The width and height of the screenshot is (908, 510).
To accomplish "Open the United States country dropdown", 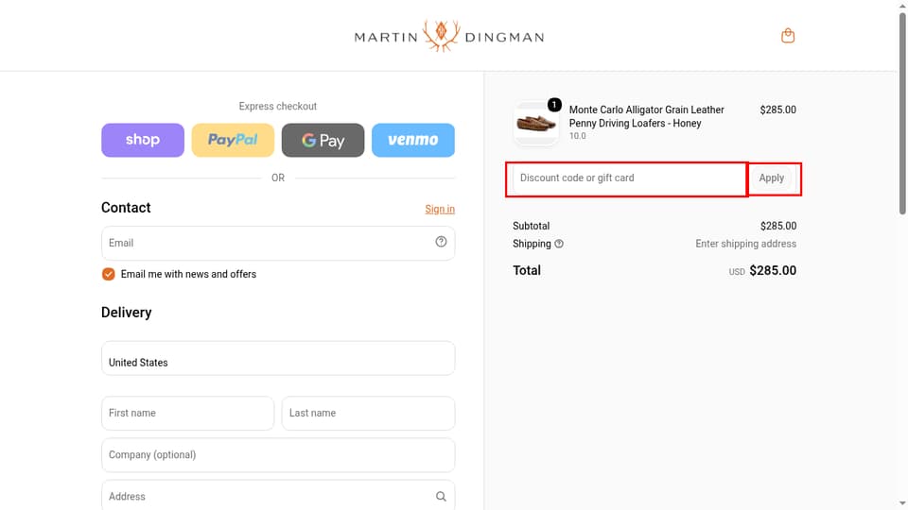I will click(278, 358).
